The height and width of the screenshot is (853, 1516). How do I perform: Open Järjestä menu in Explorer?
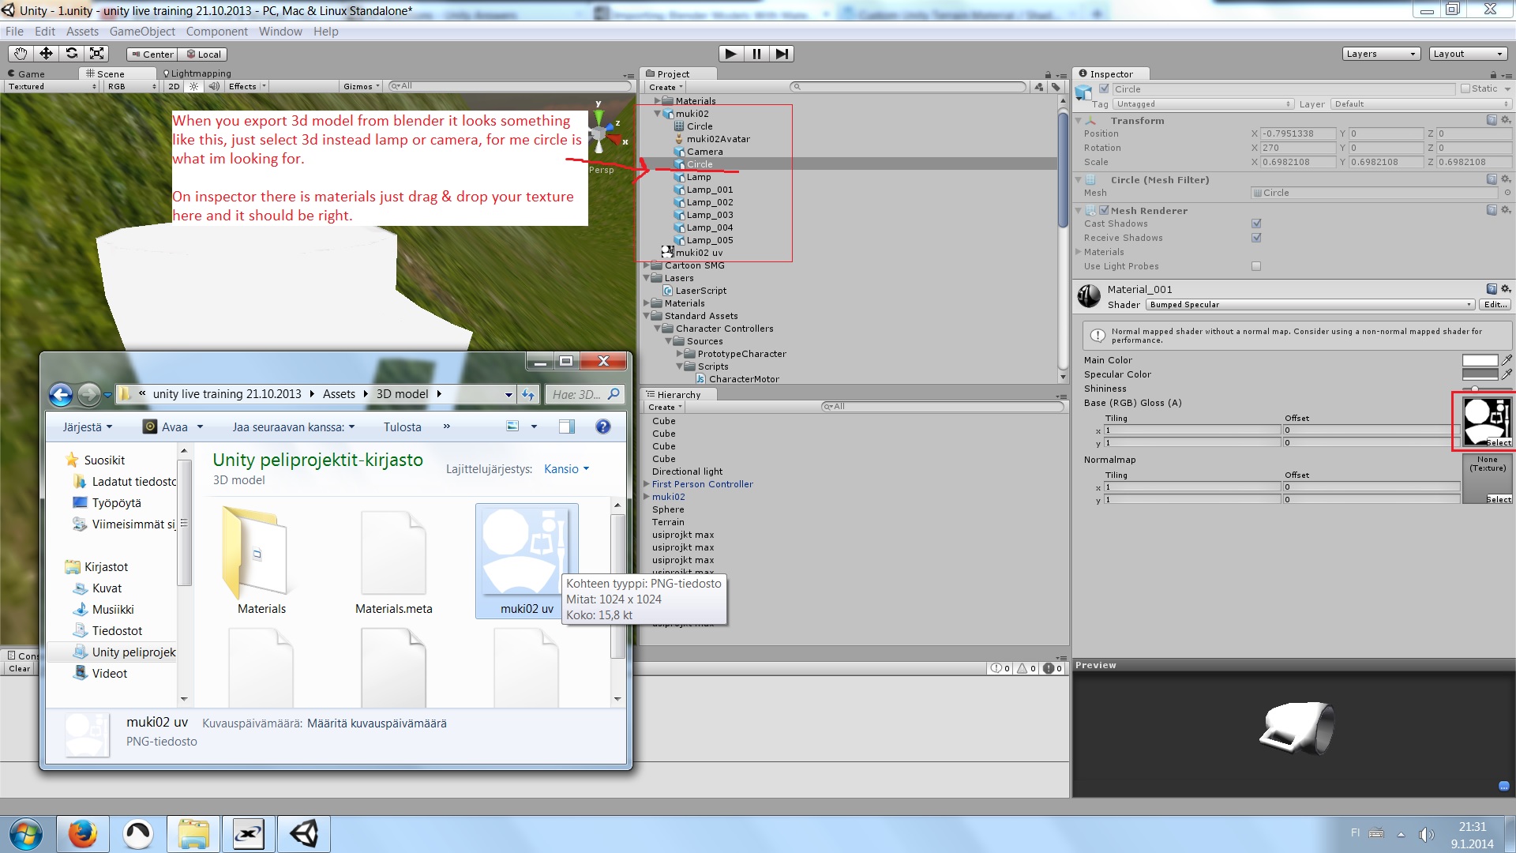pyautogui.click(x=87, y=427)
